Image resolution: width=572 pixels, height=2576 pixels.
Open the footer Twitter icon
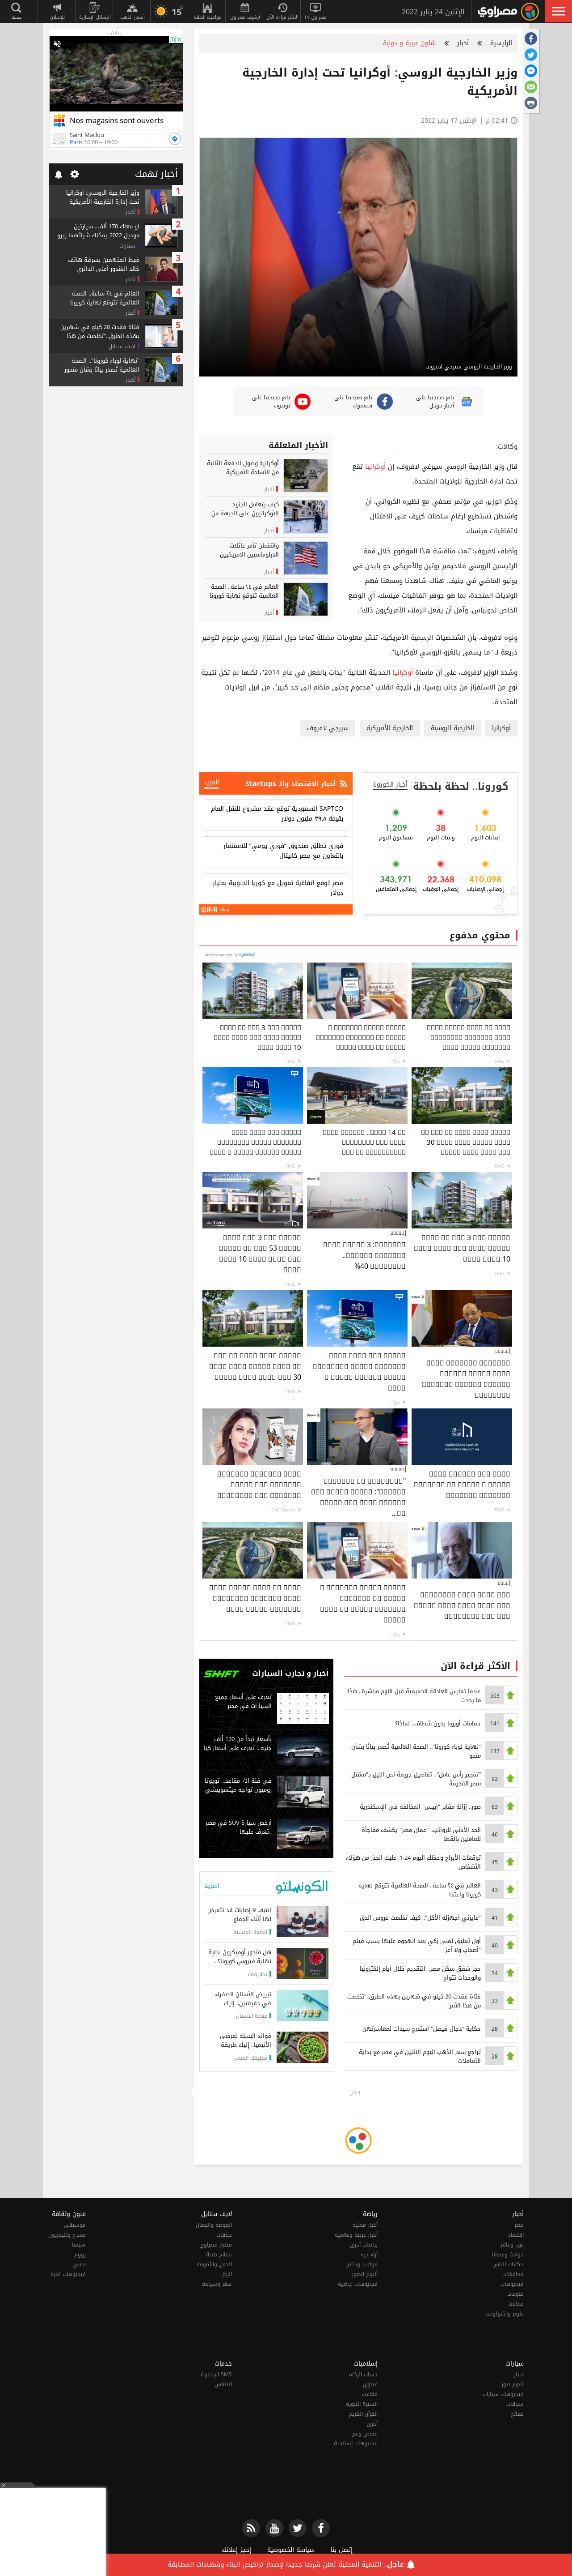click(298, 2528)
